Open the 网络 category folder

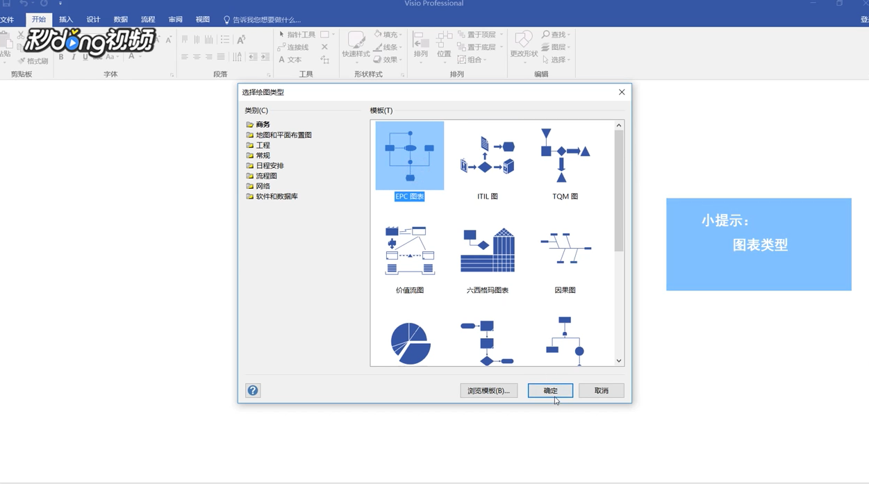[258, 186]
